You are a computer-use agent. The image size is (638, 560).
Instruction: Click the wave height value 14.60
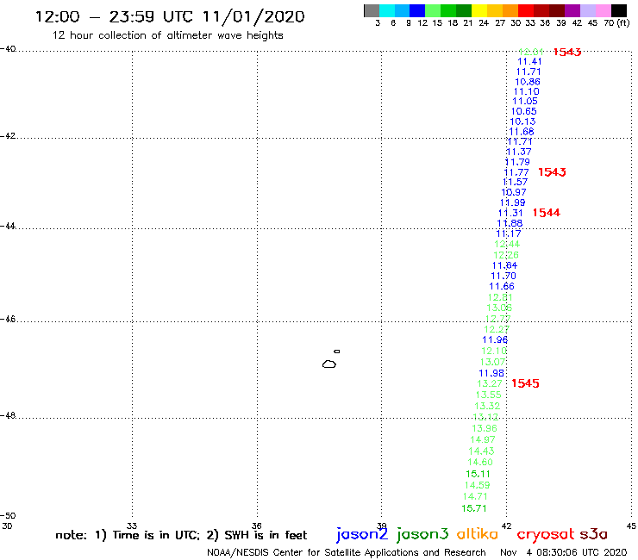[x=480, y=463]
